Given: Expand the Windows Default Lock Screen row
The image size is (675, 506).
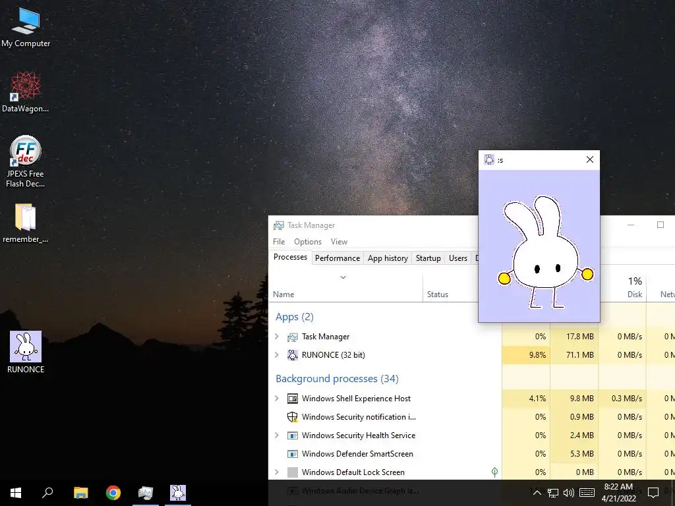Looking at the screenshot, I should 277,472.
